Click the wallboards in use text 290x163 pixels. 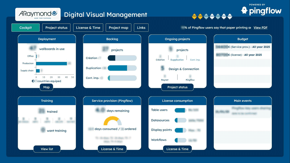[x=52, y=49]
